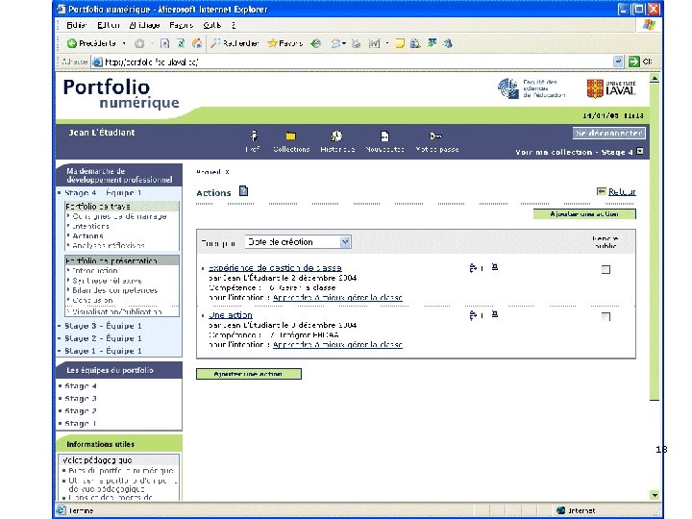The height and width of the screenshot is (519, 692).
Task: Open Bilan des compétences sidebar item
Action: pyautogui.click(x=114, y=290)
